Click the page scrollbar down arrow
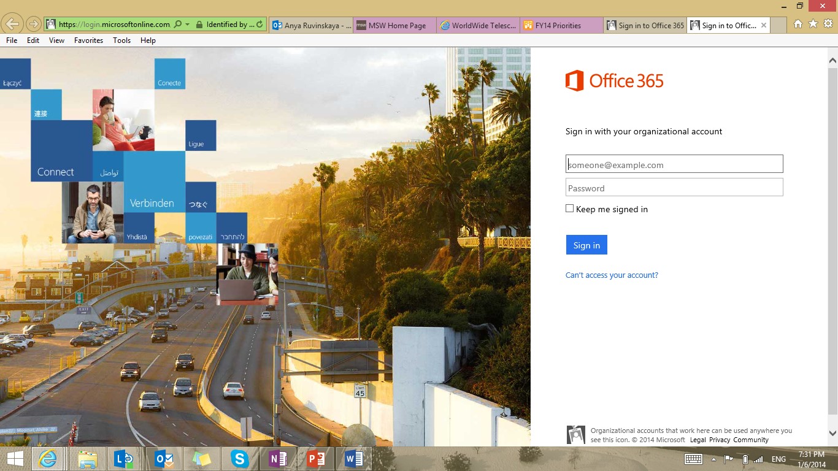The height and width of the screenshot is (471, 838). coord(832,433)
